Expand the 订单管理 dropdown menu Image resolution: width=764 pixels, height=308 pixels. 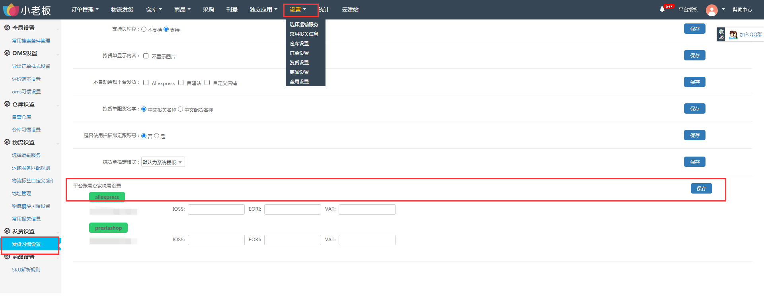[x=85, y=10]
